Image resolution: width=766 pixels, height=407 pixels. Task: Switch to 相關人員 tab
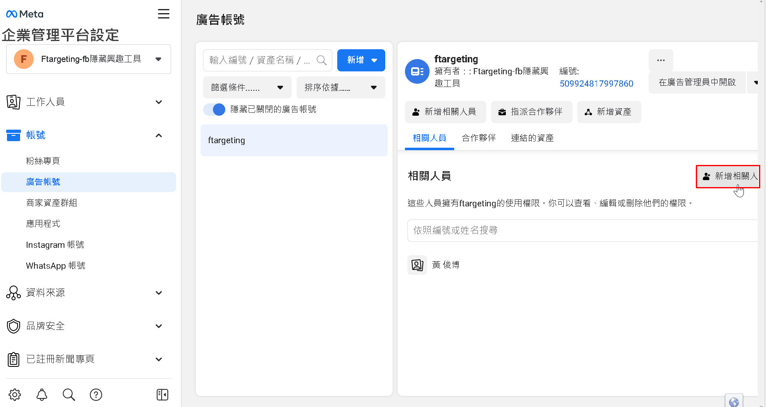coord(429,138)
